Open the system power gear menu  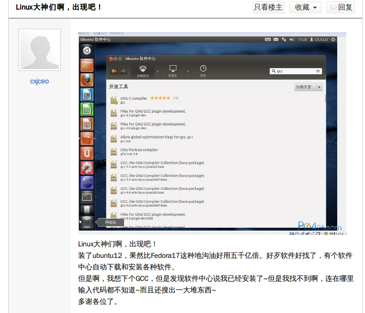point(333,39)
